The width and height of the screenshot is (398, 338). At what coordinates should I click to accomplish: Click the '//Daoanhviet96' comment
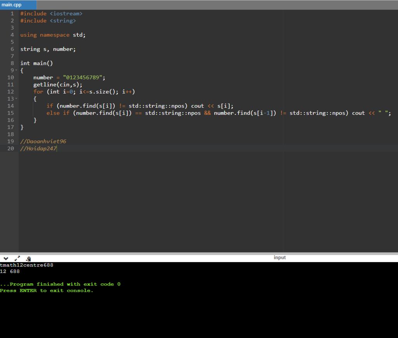(x=43, y=141)
